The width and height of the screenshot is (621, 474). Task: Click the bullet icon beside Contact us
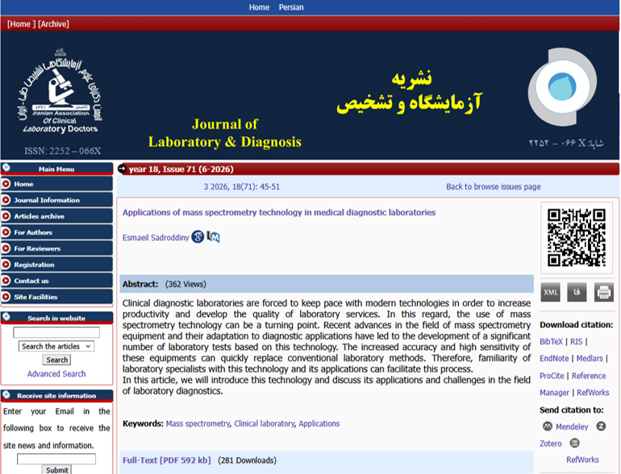(6, 281)
